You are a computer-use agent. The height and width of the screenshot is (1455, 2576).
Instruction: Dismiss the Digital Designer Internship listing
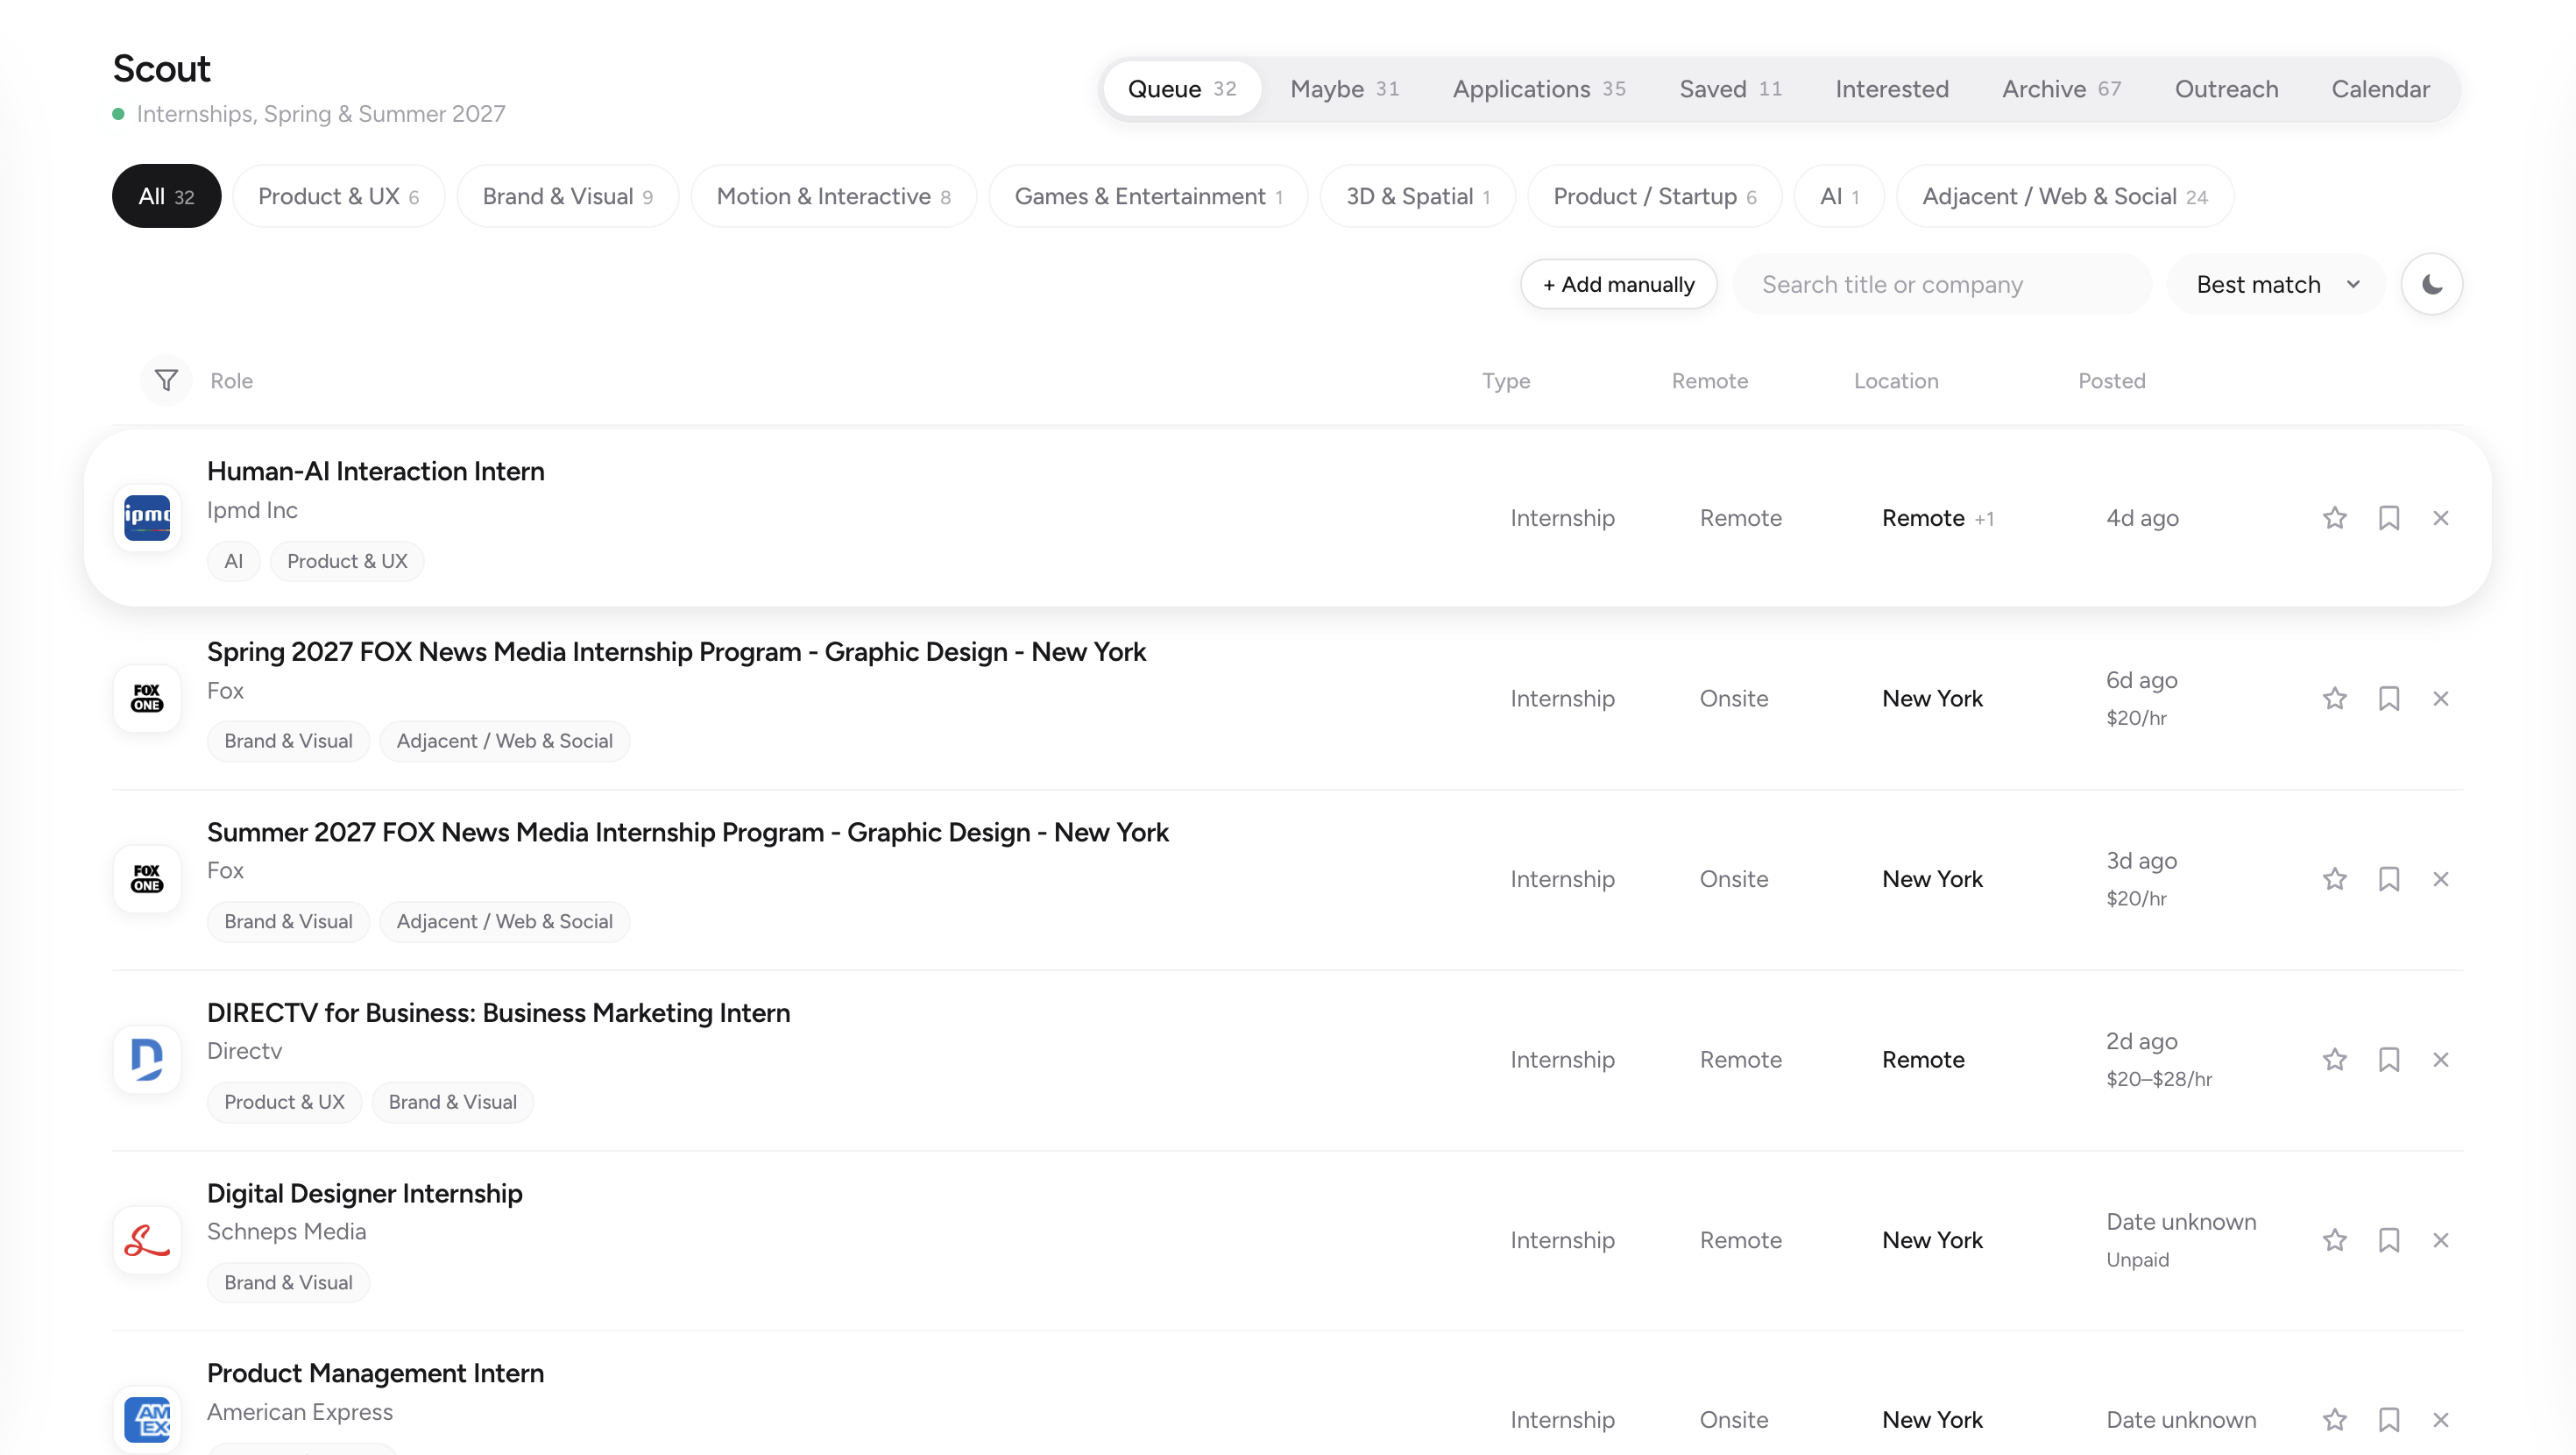pyautogui.click(x=2441, y=1240)
